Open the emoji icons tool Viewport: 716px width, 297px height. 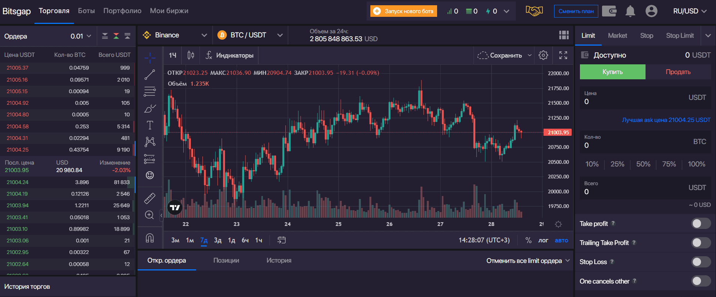150,175
